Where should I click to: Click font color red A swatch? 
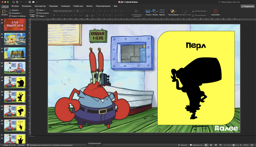tap(92, 15)
